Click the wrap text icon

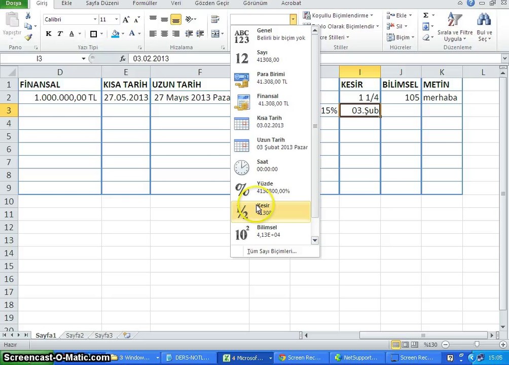(215, 19)
